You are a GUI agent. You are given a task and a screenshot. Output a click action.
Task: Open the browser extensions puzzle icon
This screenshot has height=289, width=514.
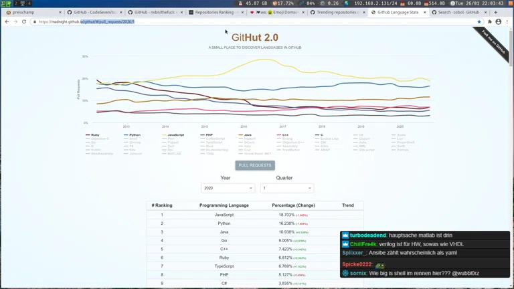[489, 21]
